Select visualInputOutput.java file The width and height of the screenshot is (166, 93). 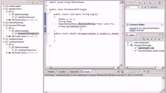point(27,50)
